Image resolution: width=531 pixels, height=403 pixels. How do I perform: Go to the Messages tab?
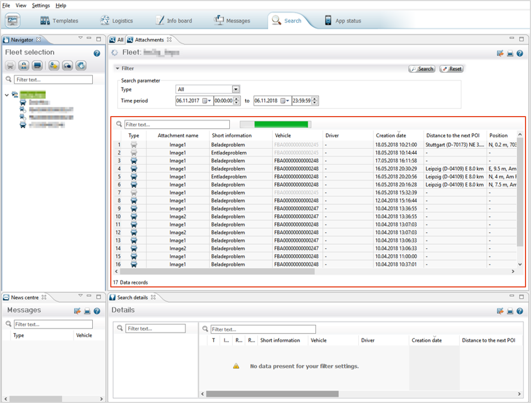233,21
